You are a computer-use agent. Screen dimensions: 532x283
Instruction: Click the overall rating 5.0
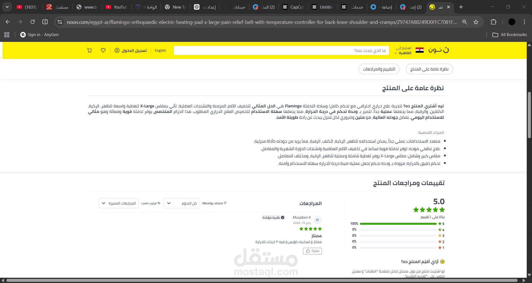click(439, 202)
